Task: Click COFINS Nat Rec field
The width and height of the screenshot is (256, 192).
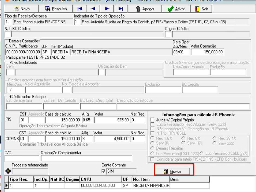Action: click(x=138, y=139)
